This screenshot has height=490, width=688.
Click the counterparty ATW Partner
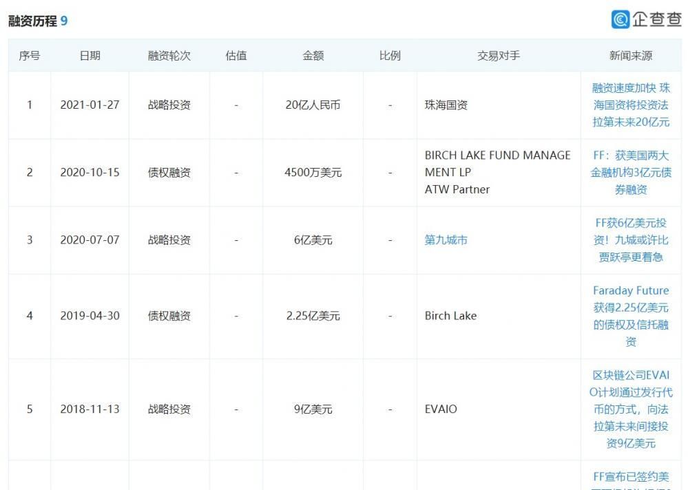(x=457, y=189)
